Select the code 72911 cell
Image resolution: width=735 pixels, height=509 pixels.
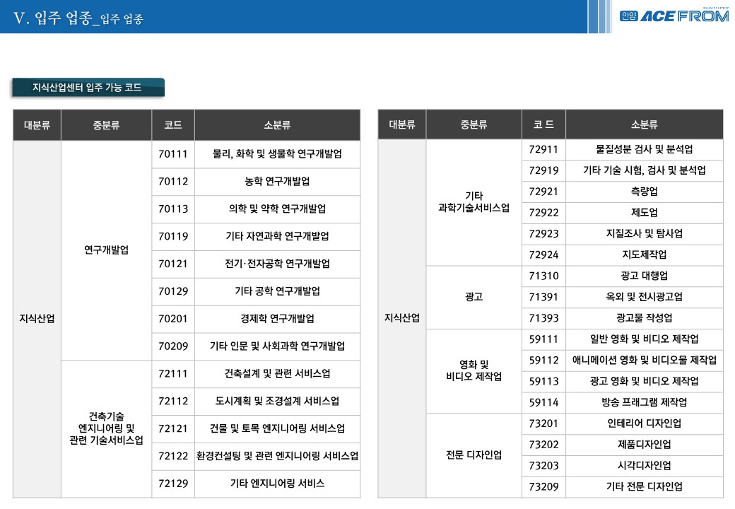pyautogui.click(x=543, y=150)
